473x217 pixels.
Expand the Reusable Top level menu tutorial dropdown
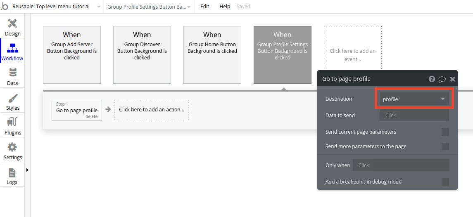(99, 7)
